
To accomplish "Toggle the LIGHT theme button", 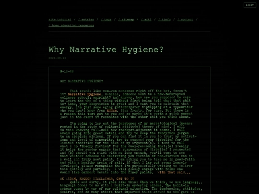I will coord(250,5).
